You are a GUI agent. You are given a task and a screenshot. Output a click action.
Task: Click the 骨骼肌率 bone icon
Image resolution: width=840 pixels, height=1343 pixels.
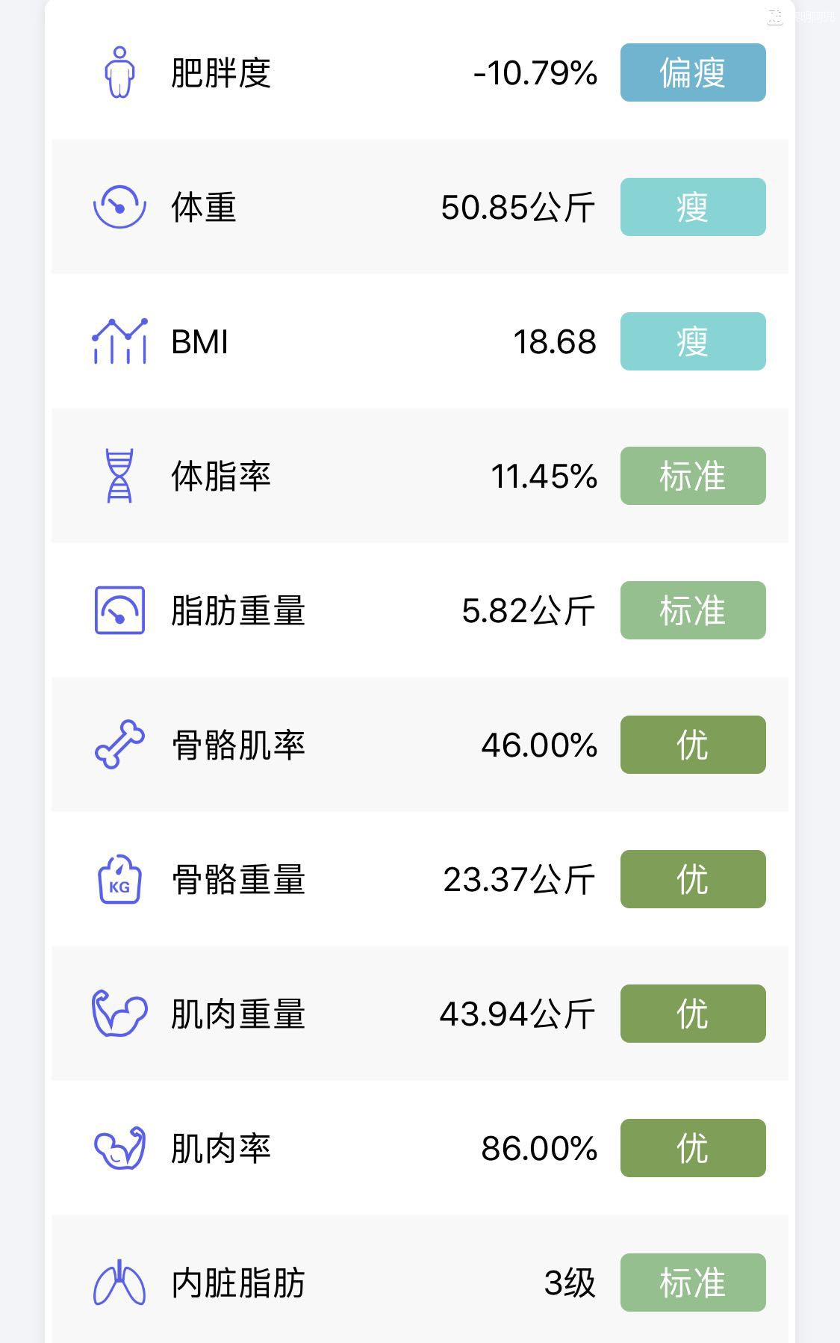(119, 745)
